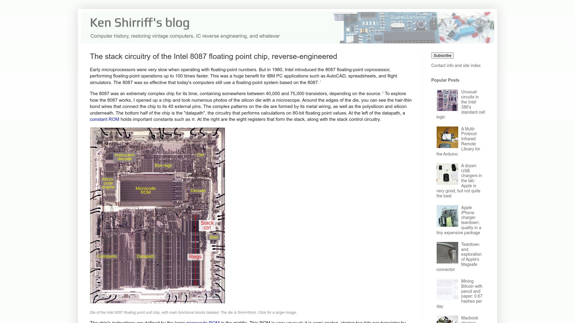Click the 'Decode' label beside the Microcode ROM

pos(198,191)
